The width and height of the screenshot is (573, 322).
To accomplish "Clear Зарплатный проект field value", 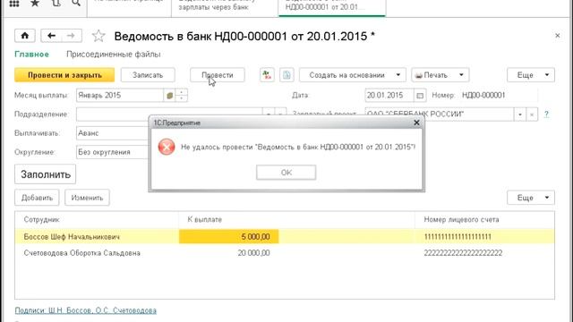I will coord(532,114).
